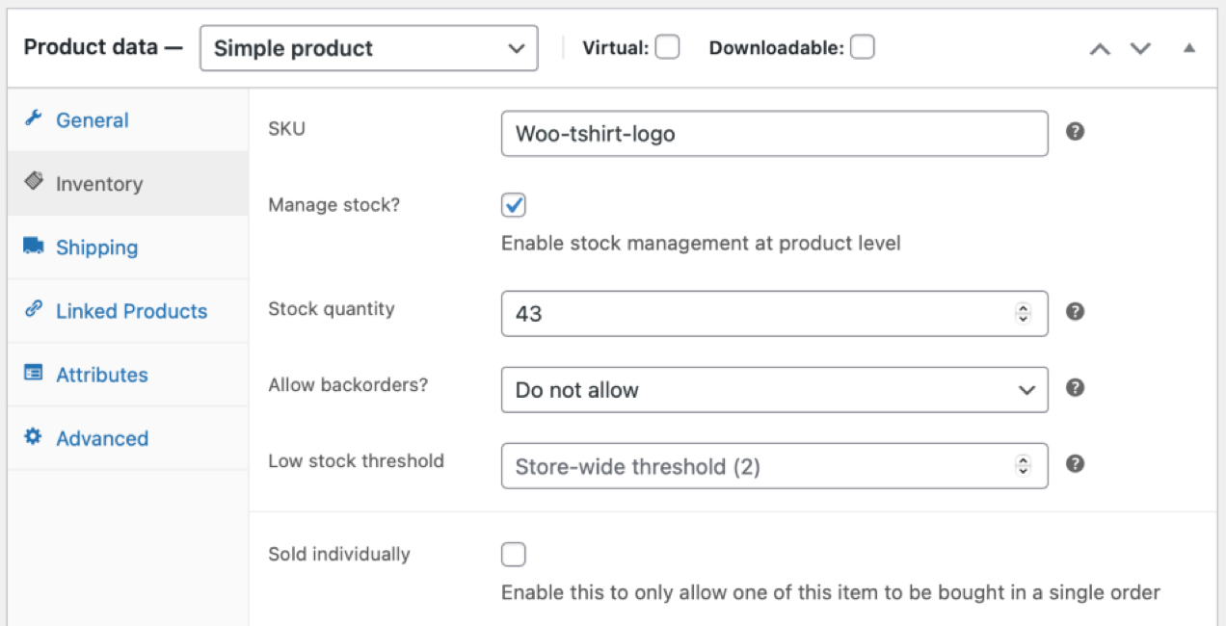Click the truck icon beside Shipping
1226x626 pixels.
point(34,247)
